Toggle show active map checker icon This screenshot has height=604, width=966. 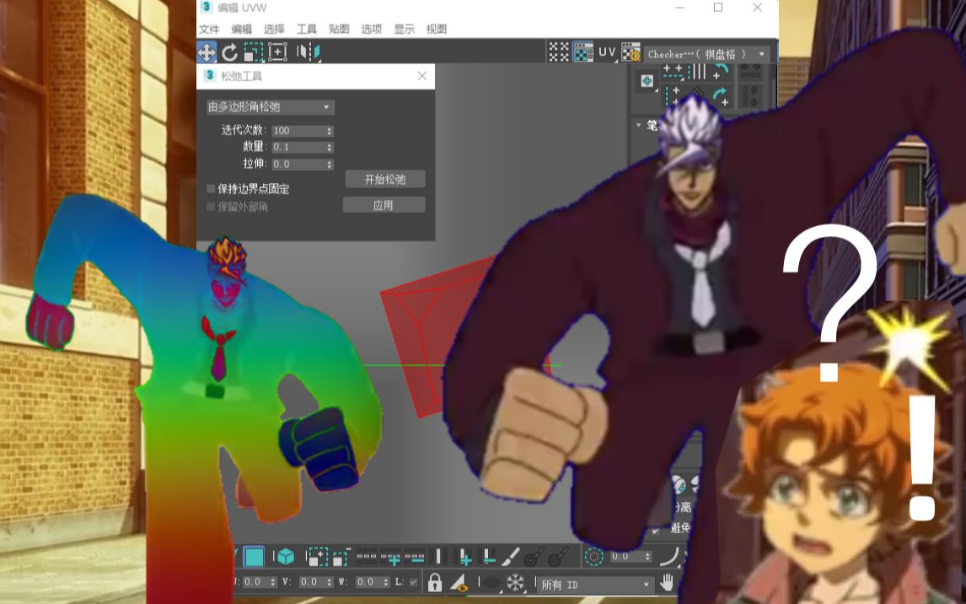click(x=582, y=52)
